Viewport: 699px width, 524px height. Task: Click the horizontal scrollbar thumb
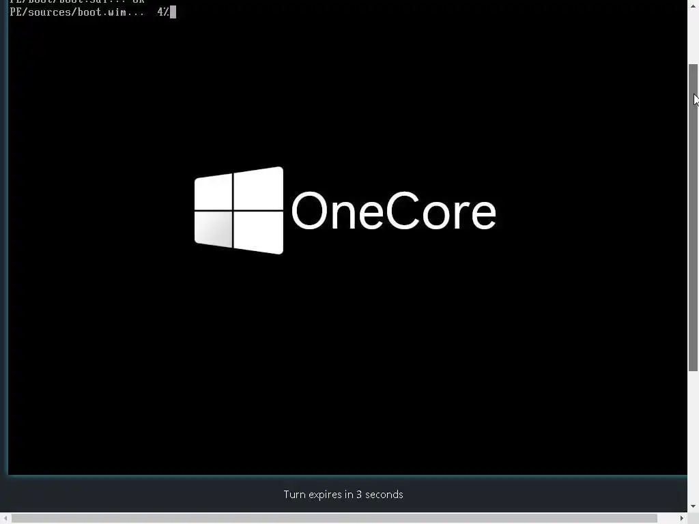334,519
